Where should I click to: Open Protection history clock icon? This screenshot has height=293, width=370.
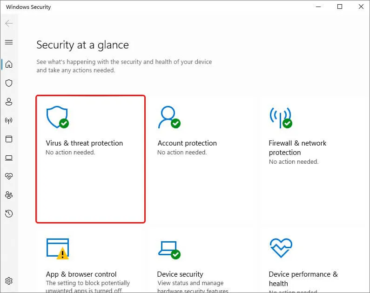9,214
